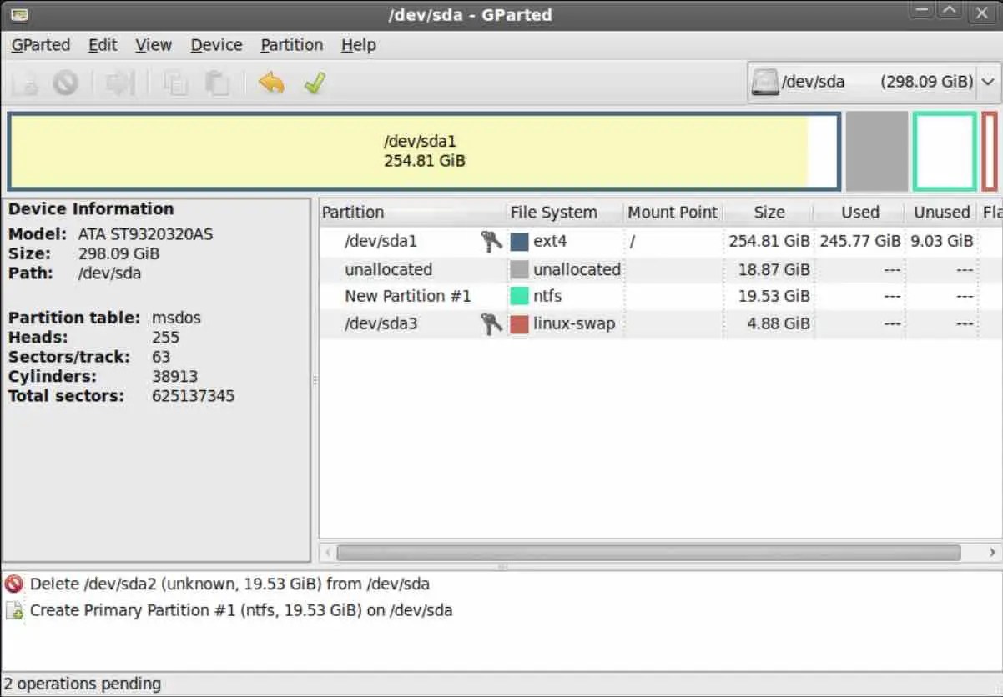Viewport: 1003px width, 697px height.
Task: Open the Partition menu
Action: pos(291,44)
